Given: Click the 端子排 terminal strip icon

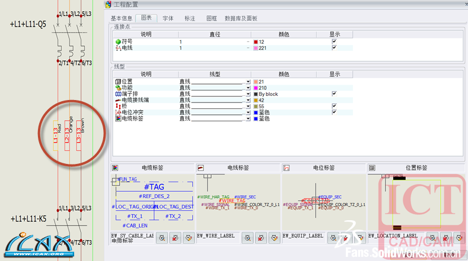Looking at the screenshot, I should (x=118, y=94).
